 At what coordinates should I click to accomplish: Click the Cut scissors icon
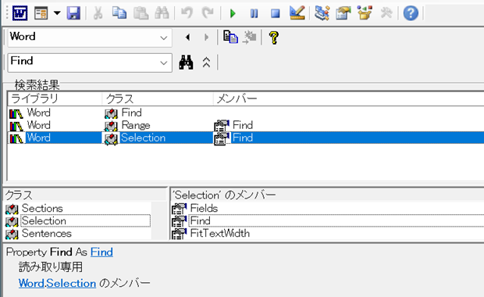click(x=98, y=13)
